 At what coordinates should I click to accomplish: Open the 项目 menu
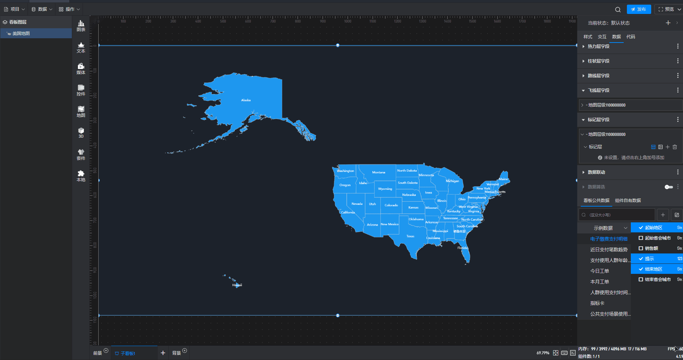14,9
